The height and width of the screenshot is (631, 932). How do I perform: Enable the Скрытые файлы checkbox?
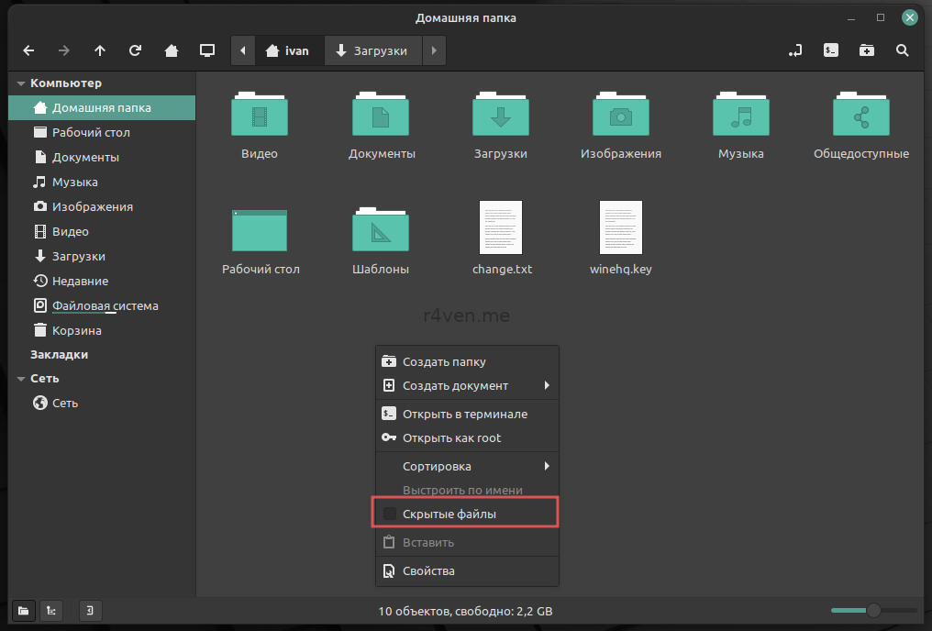point(390,515)
